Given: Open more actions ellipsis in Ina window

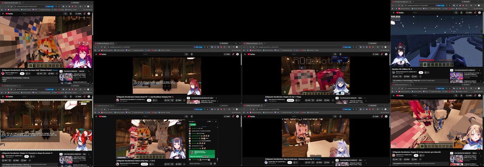Looking at the screenshot, I should 184,164.
